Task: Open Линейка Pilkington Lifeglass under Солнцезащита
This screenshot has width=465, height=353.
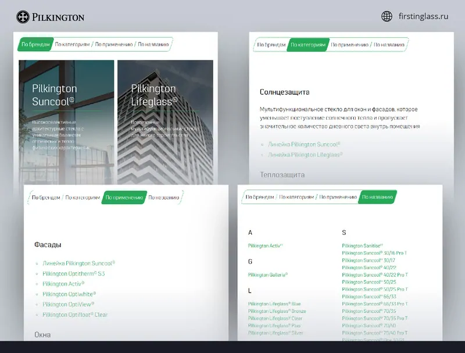Action: (x=305, y=155)
